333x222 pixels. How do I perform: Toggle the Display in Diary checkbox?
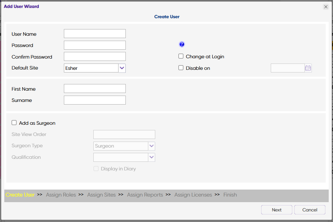coord(96,168)
